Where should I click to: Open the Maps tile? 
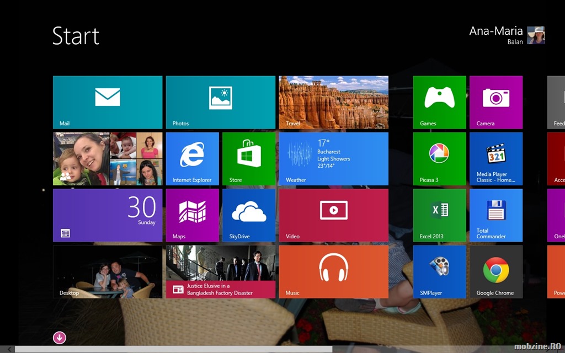pos(193,216)
